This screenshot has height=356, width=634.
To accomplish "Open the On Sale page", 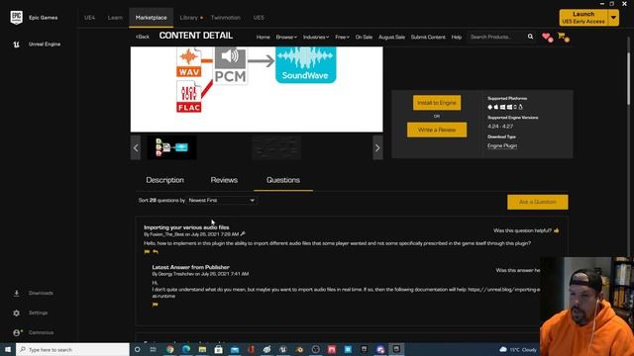I will click(364, 38).
